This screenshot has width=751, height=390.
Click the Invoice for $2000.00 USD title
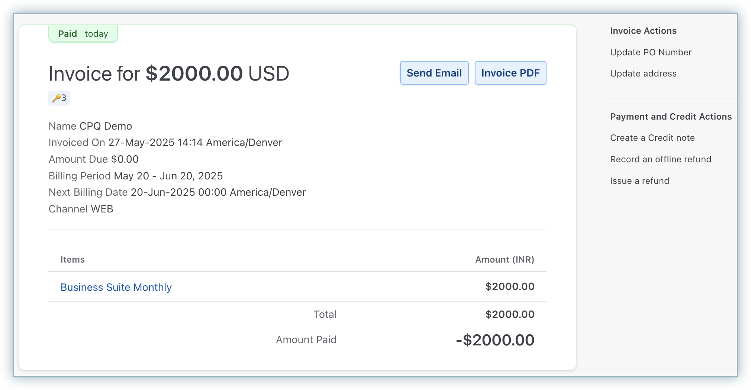(x=169, y=74)
